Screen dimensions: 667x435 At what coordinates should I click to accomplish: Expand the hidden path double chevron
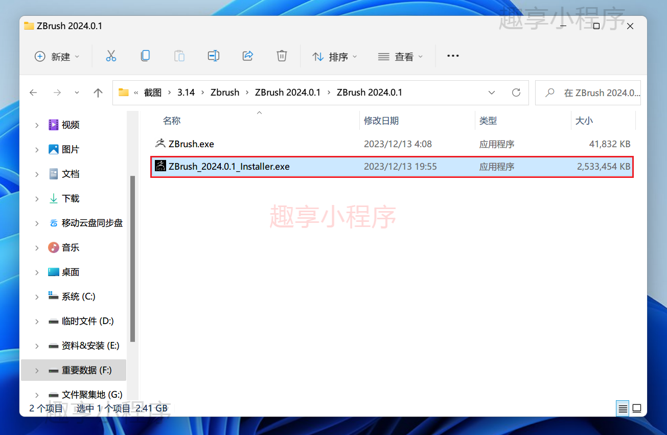coord(136,93)
